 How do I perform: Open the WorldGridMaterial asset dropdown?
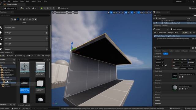pyautogui.click(x=185, y=86)
